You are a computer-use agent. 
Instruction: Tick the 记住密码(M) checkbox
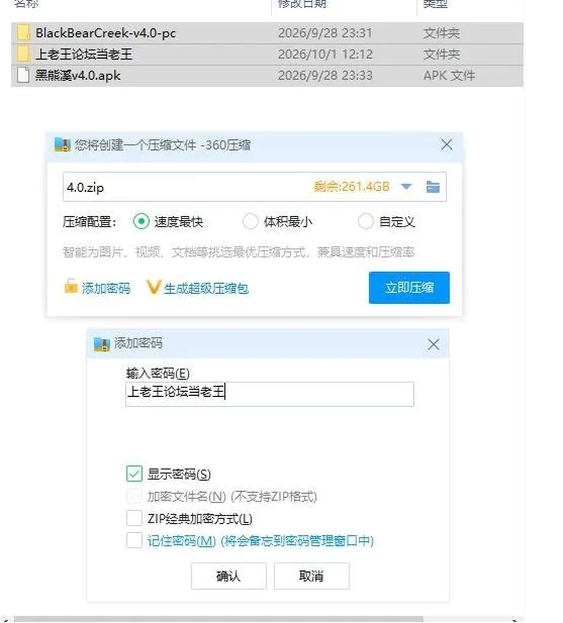click(x=134, y=540)
